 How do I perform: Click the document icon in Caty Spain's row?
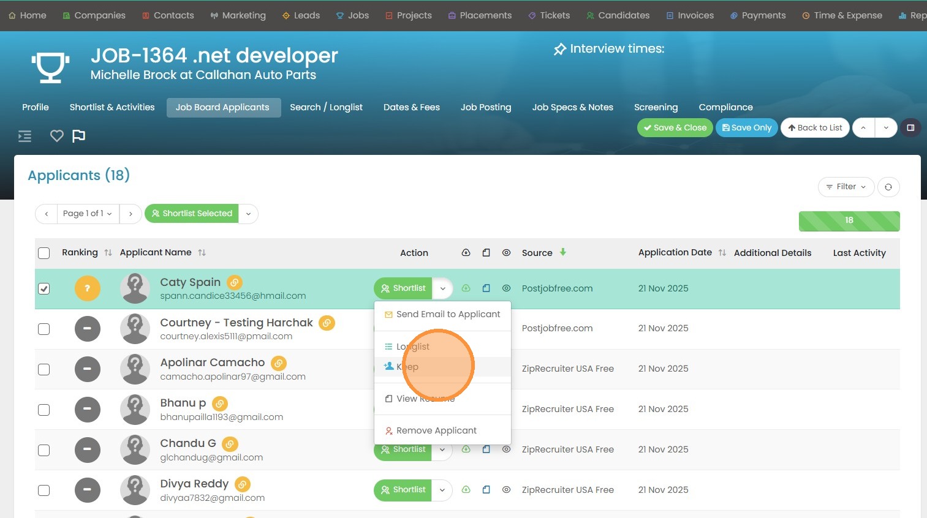[486, 288]
